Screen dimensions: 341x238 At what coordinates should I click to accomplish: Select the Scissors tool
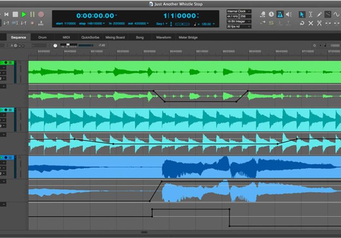click(320, 23)
